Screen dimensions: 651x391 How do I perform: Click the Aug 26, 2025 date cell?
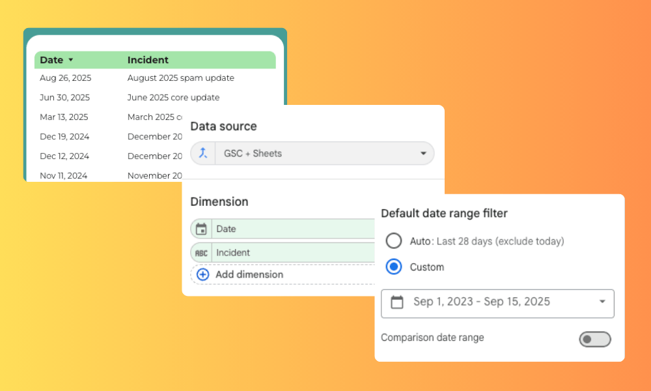tap(65, 78)
